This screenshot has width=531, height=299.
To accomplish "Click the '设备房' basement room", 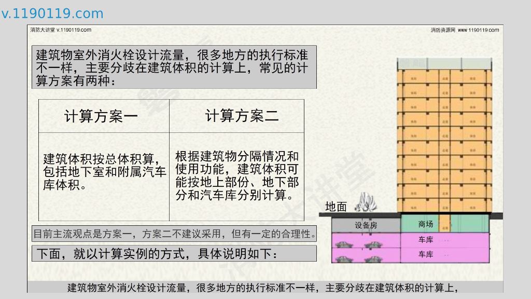I will [x=366, y=225].
